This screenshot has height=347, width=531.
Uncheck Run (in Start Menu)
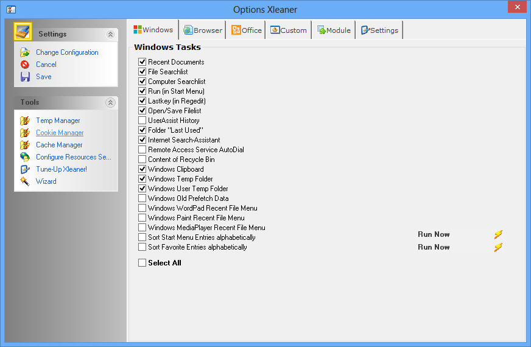pos(142,91)
